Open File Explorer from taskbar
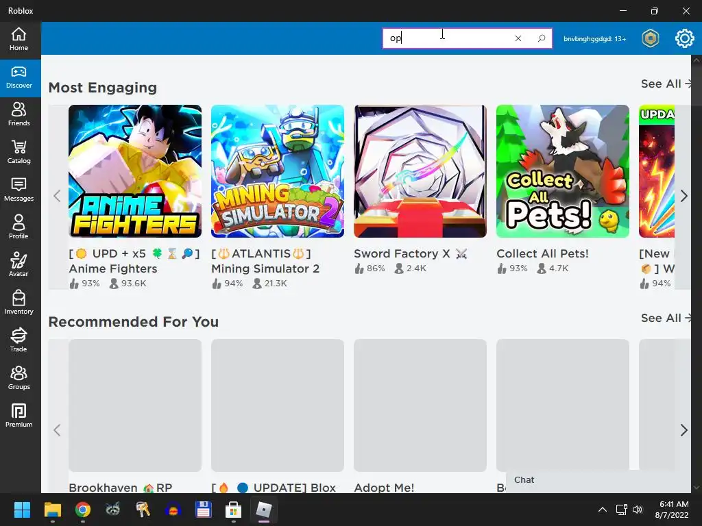The width and height of the screenshot is (702, 526). tap(52, 510)
